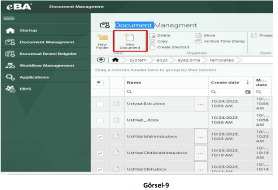
Task: Select the UstYaziIslakImza.docx file name
Action: tap(152, 136)
